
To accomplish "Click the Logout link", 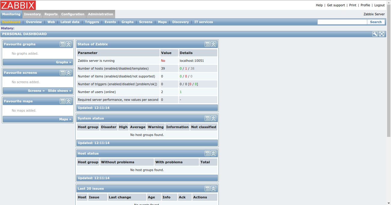I will (380, 5).
